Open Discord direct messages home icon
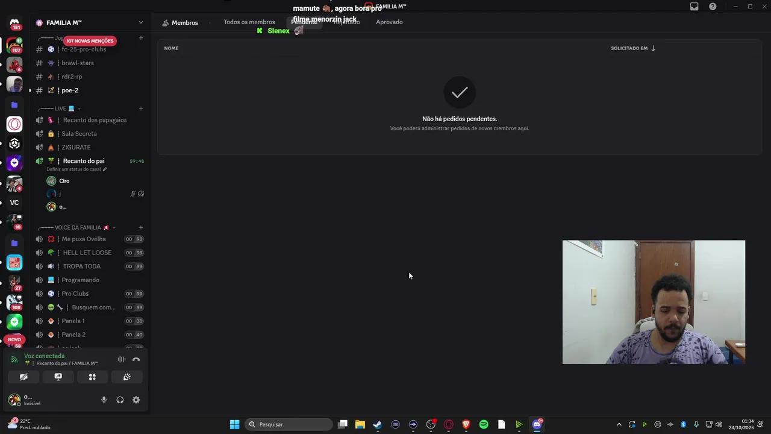The height and width of the screenshot is (434, 771). point(14,23)
